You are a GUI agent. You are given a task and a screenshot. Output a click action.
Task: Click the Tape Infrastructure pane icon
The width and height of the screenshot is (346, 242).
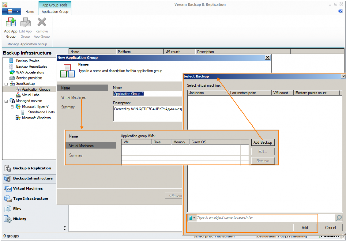(8, 198)
